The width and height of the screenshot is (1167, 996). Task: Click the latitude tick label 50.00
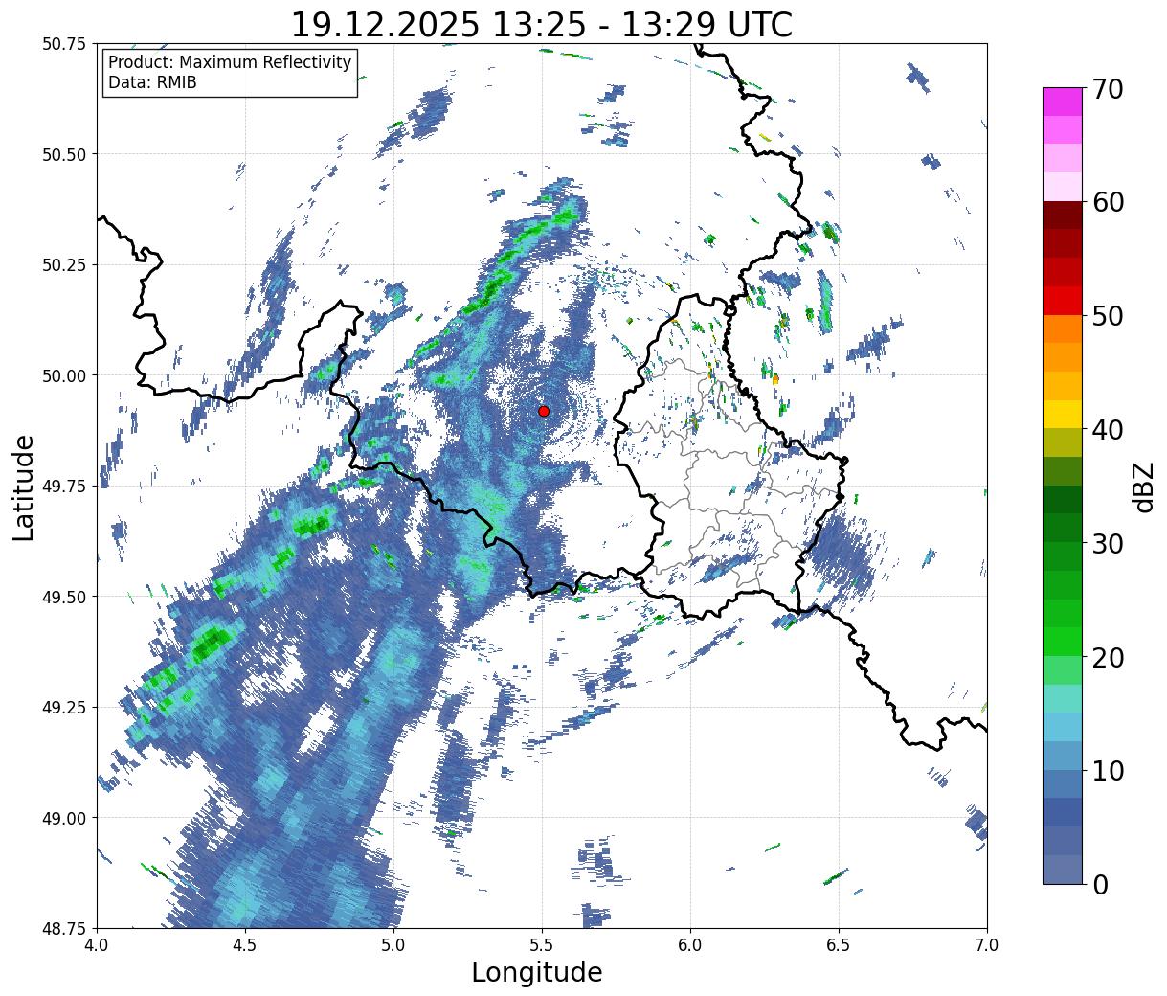click(64, 375)
